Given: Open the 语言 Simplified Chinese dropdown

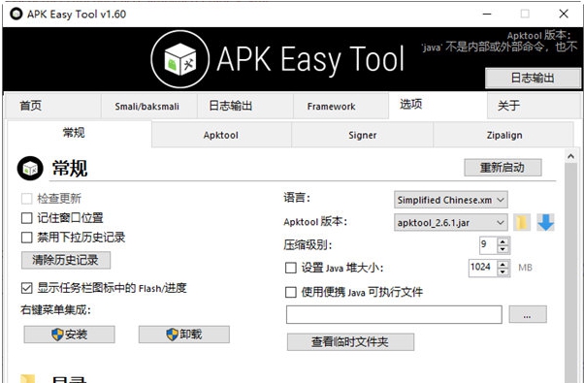Looking at the screenshot, I should (451, 200).
